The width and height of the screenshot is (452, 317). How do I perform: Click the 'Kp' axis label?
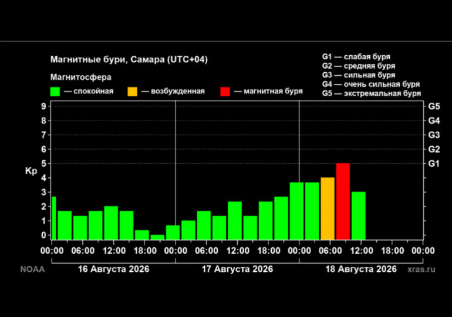pos(31,171)
